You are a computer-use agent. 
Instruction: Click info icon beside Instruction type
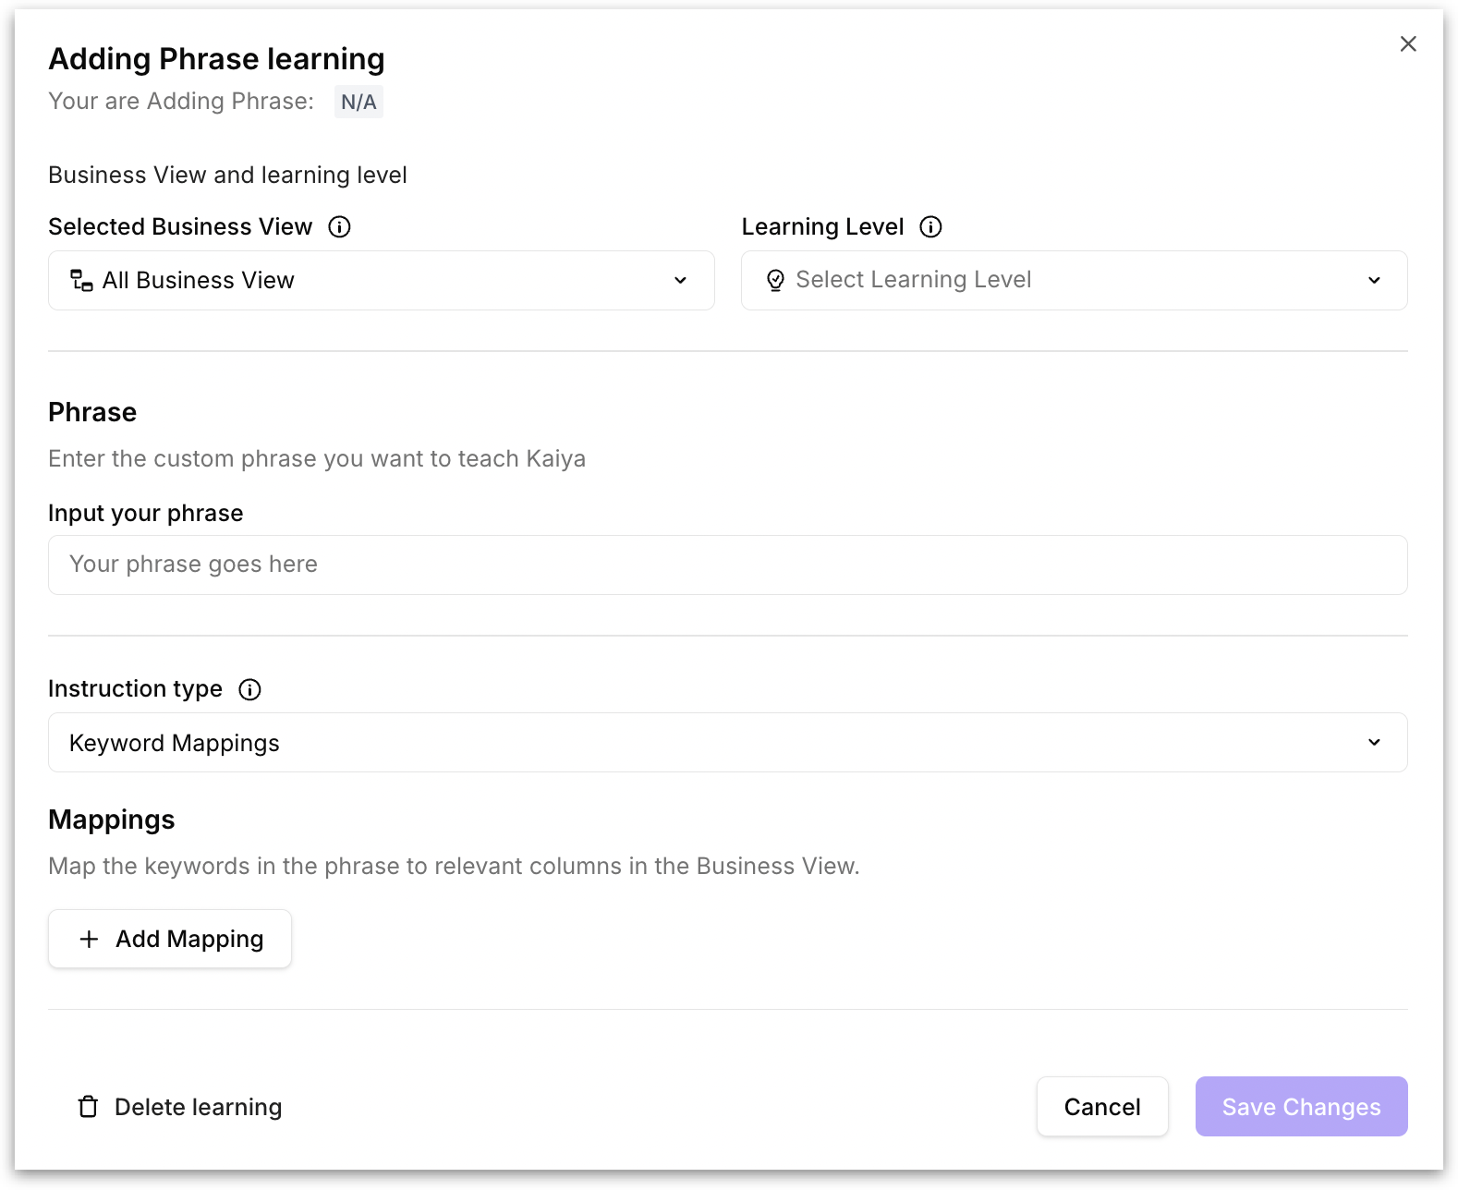(x=249, y=689)
